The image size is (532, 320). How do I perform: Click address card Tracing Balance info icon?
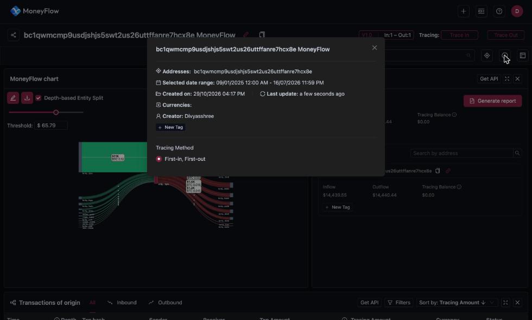pyautogui.click(x=459, y=187)
